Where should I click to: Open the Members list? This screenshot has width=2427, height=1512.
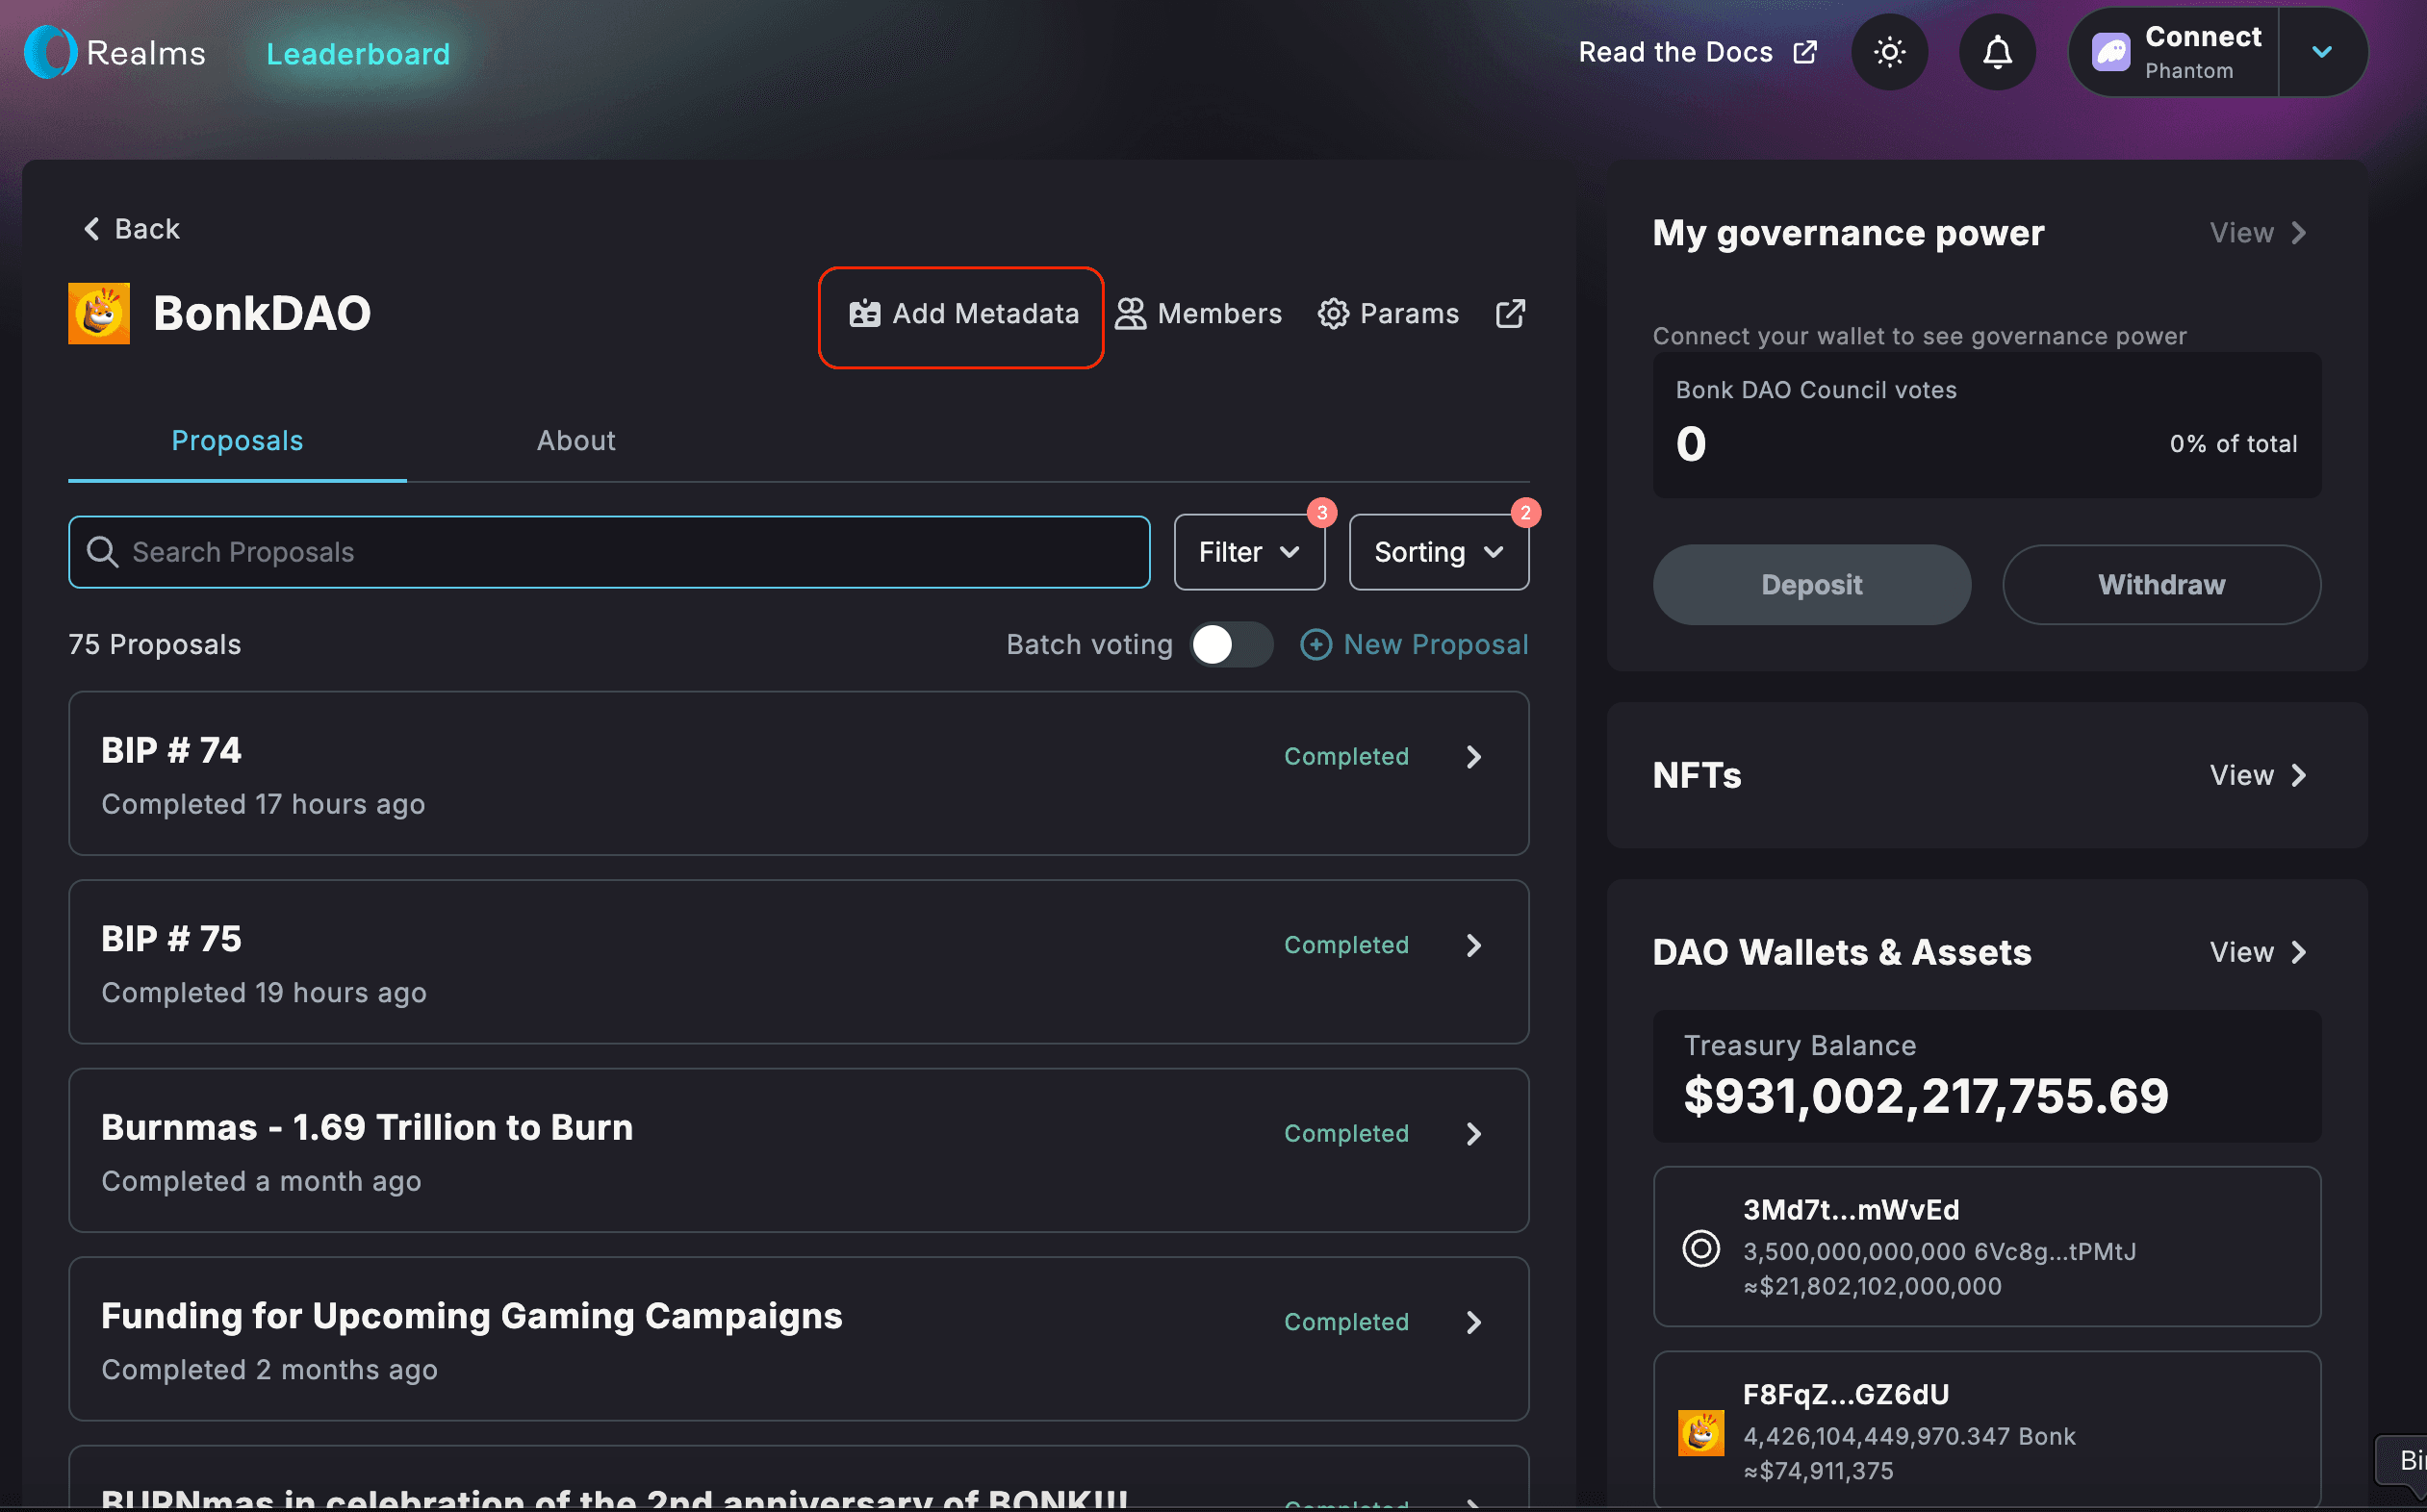[x=1198, y=314]
